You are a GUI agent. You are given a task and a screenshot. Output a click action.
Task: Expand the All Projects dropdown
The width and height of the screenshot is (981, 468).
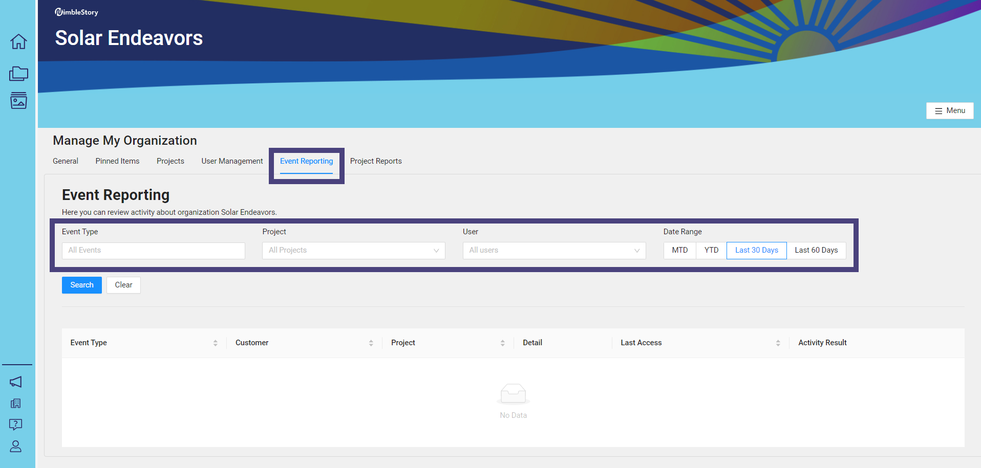pos(353,251)
